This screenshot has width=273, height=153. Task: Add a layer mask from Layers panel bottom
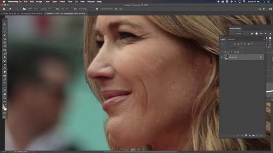[246, 135]
